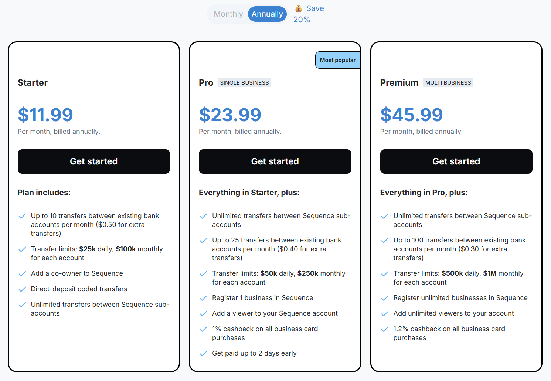Click Get started under Premium plan
This screenshot has width=551, height=381.
tap(456, 161)
